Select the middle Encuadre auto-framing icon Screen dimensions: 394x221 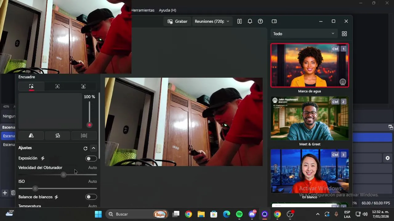point(58,86)
